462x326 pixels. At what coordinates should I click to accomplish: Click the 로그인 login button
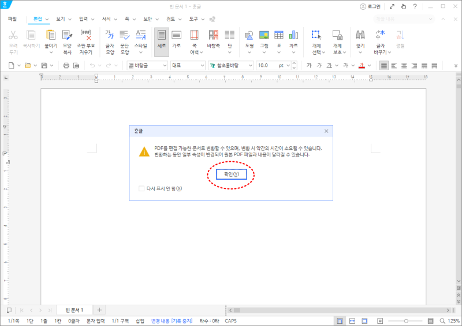[x=370, y=6]
